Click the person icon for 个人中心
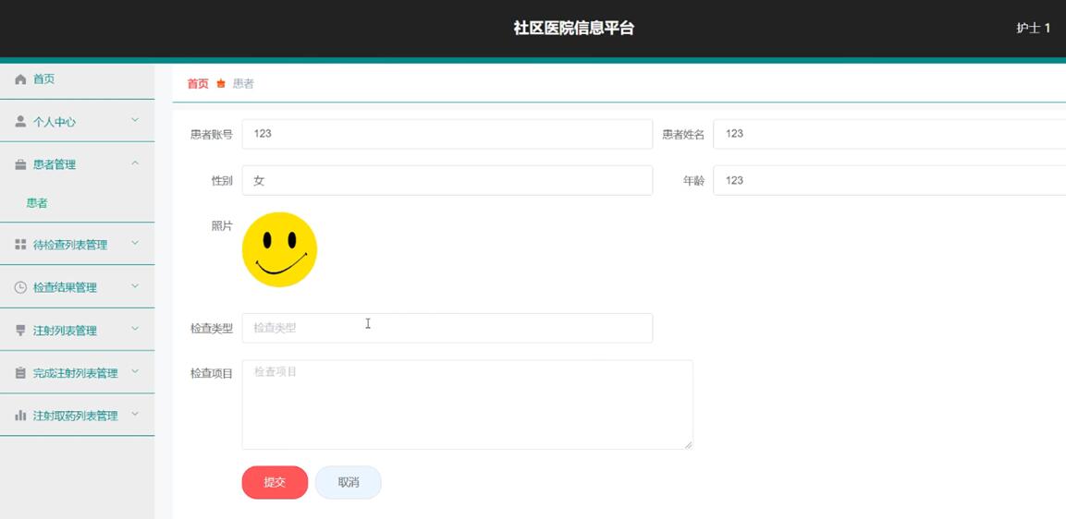Screen dimensions: 1066x519 pyautogui.click(x=20, y=122)
